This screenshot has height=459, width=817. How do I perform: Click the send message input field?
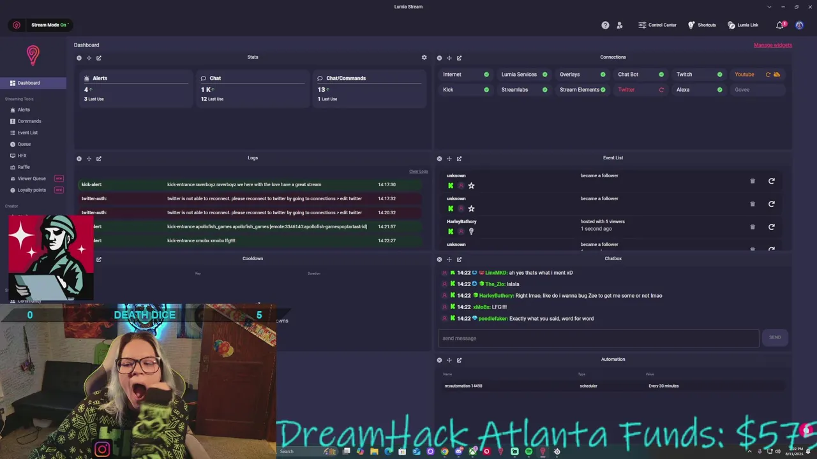pos(598,339)
